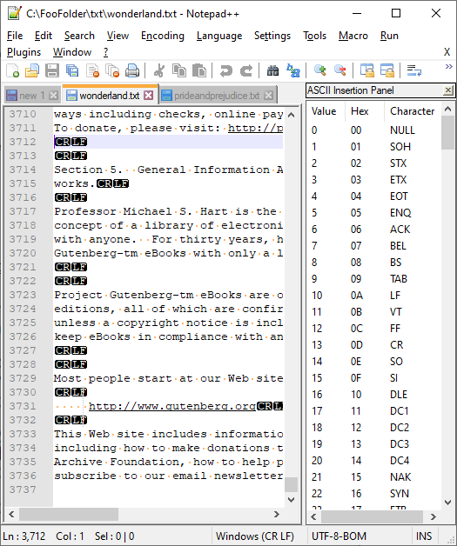Select the wonderland.txt tab
The width and height of the screenshot is (457, 546).
click(x=109, y=96)
